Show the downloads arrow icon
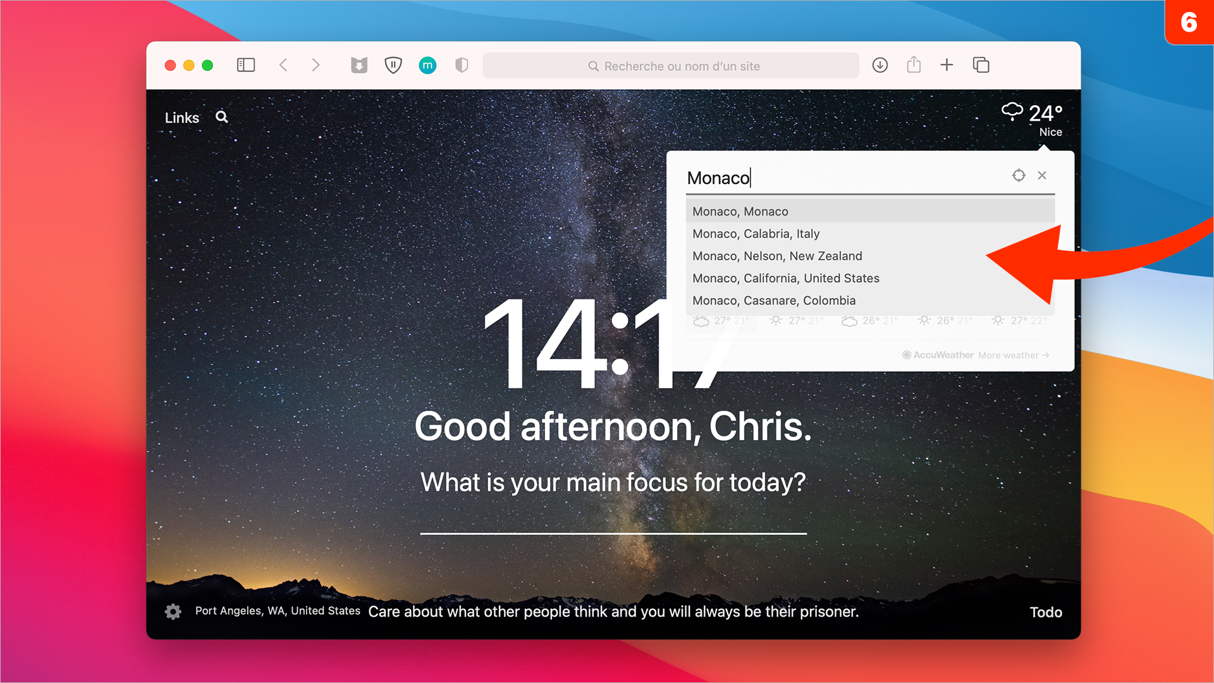This screenshot has width=1214, height=683. coord(880,65)
